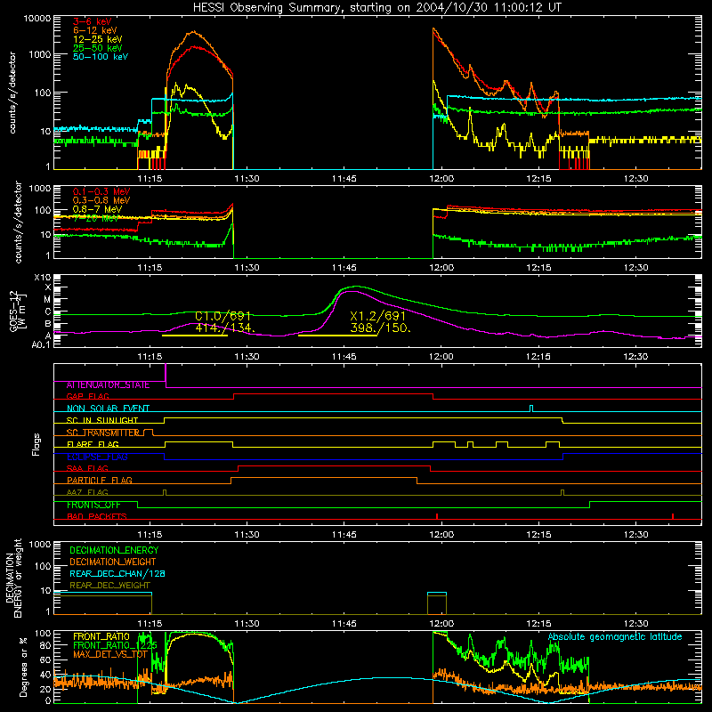This screenshot has height=712, width=712.
Task: Select the PARTICLE_FLAG label
Action: (100, 481)
